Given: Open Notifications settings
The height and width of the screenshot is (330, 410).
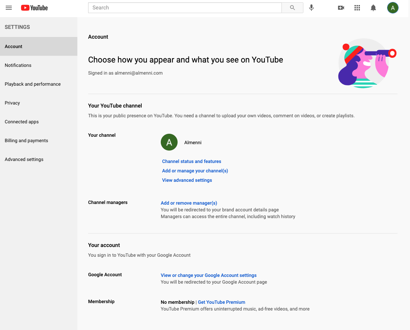Looking at the screenshot, I should coord(39,65).
